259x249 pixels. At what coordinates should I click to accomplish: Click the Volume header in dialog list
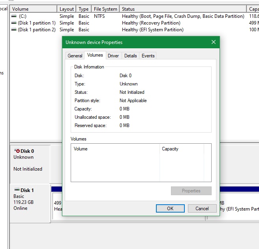pos(115,149)
